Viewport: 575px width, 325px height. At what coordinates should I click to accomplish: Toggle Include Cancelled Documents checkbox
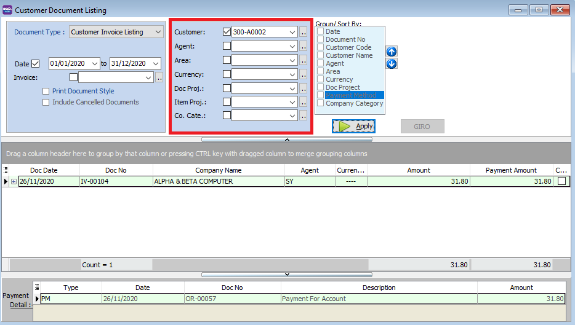[x=46, y=103]
